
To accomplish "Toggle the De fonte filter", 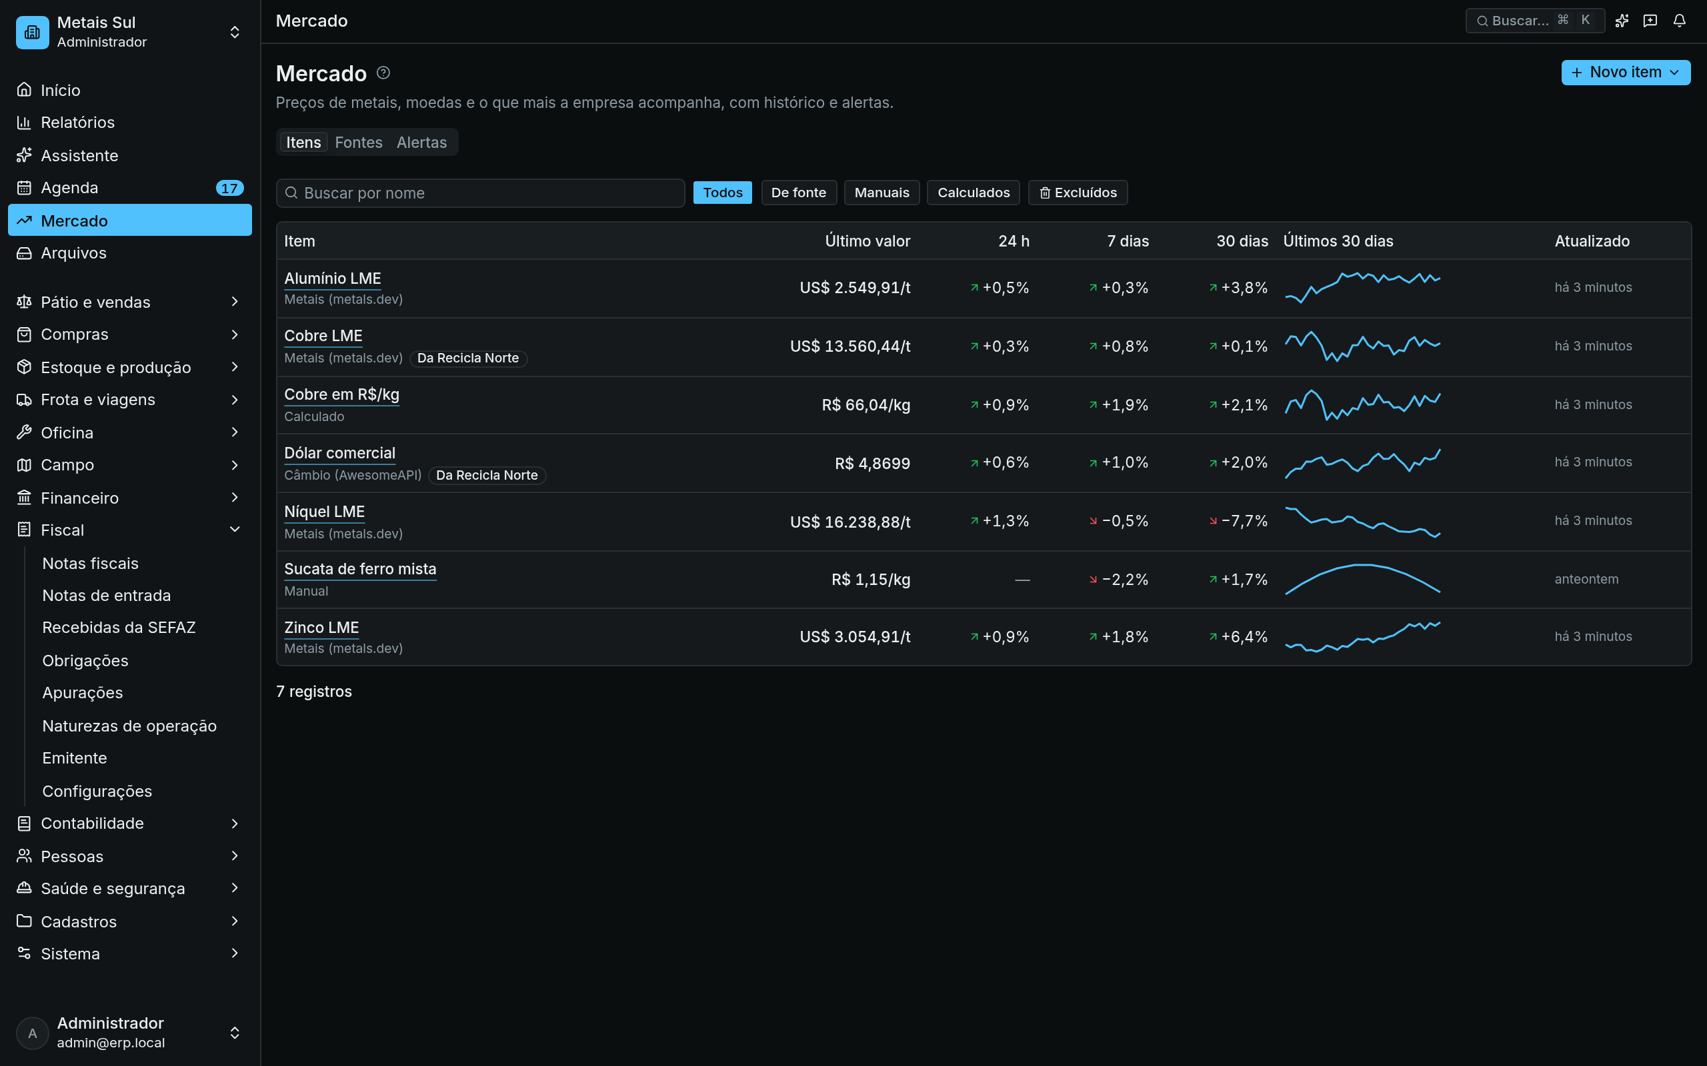I will pyautogui.click(x=798, y=193).
